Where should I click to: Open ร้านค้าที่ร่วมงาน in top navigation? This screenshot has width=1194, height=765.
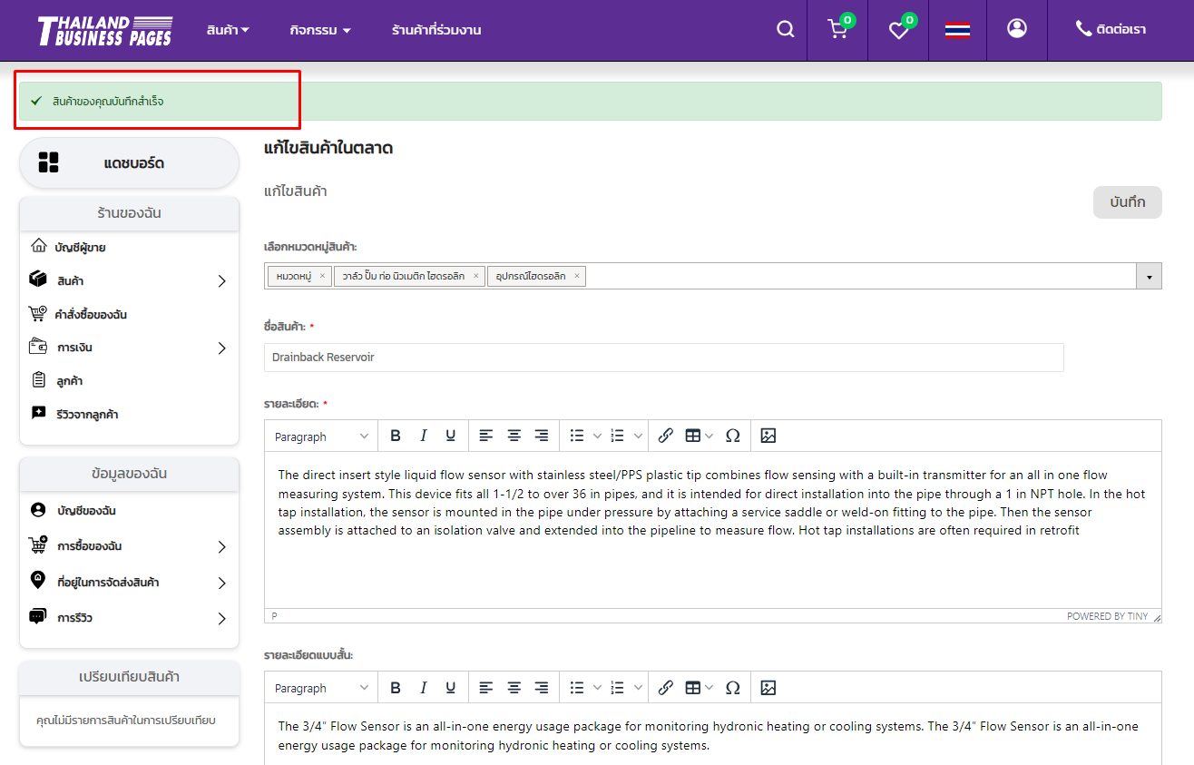[x=436, y=30]
